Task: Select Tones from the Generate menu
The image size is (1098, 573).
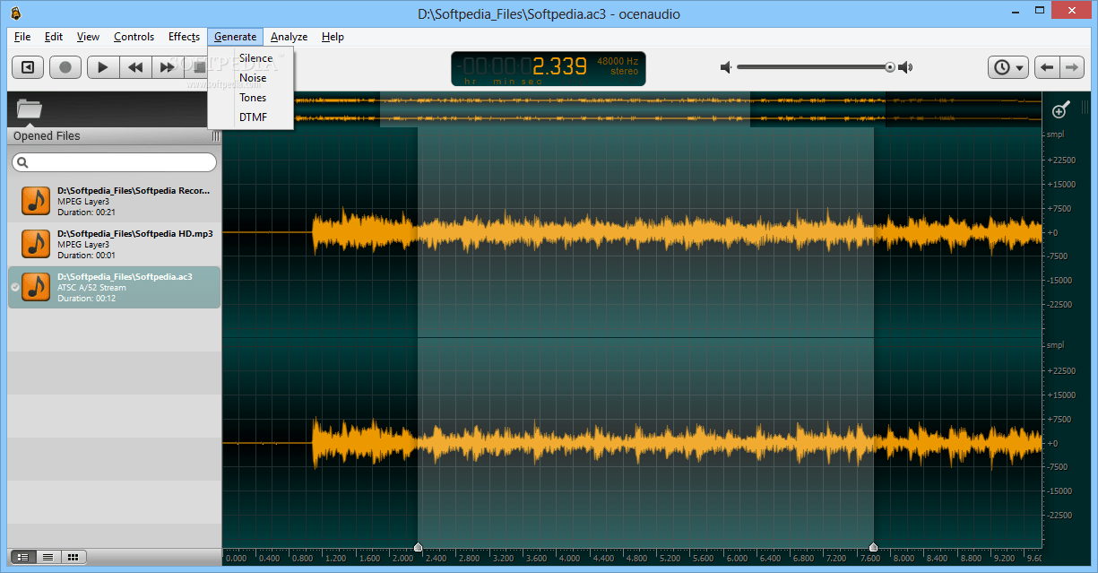Action: coord(252,97)
